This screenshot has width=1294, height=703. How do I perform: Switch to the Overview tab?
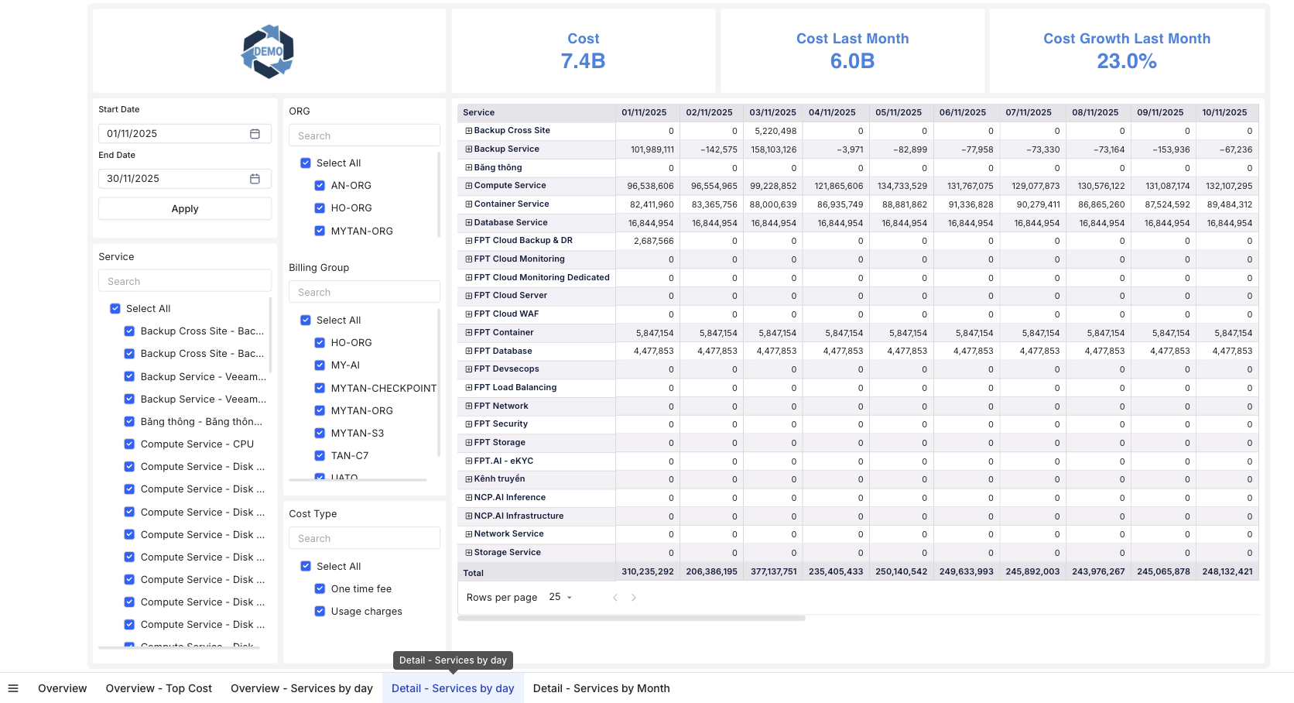tap(62, 688)
